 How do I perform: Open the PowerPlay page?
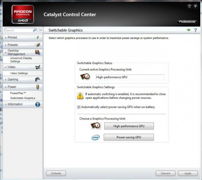pyautogui.click(x=18, y=93)
